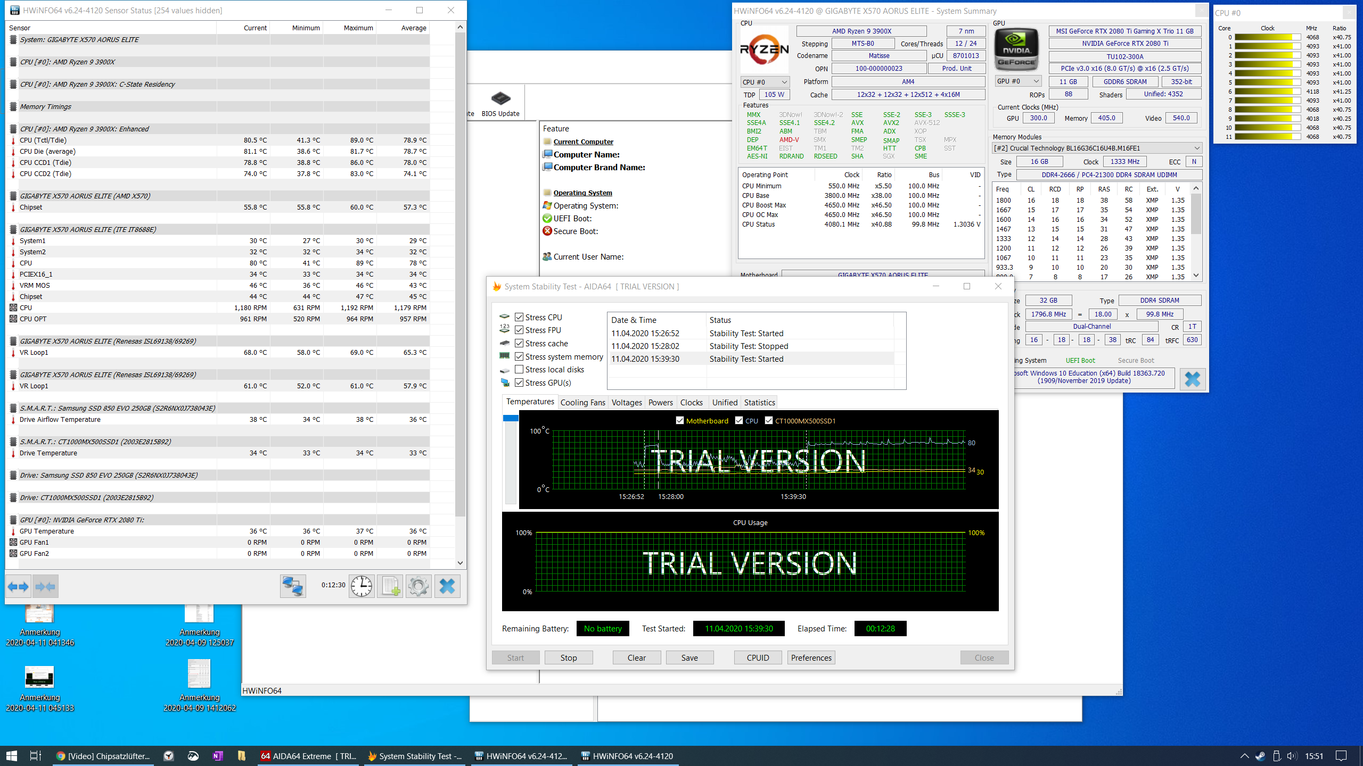Toggle Stress GPU(s) checkbox
Viewport: 1363px width, 766px height.
pyautogui.click(x=519, y=382)
